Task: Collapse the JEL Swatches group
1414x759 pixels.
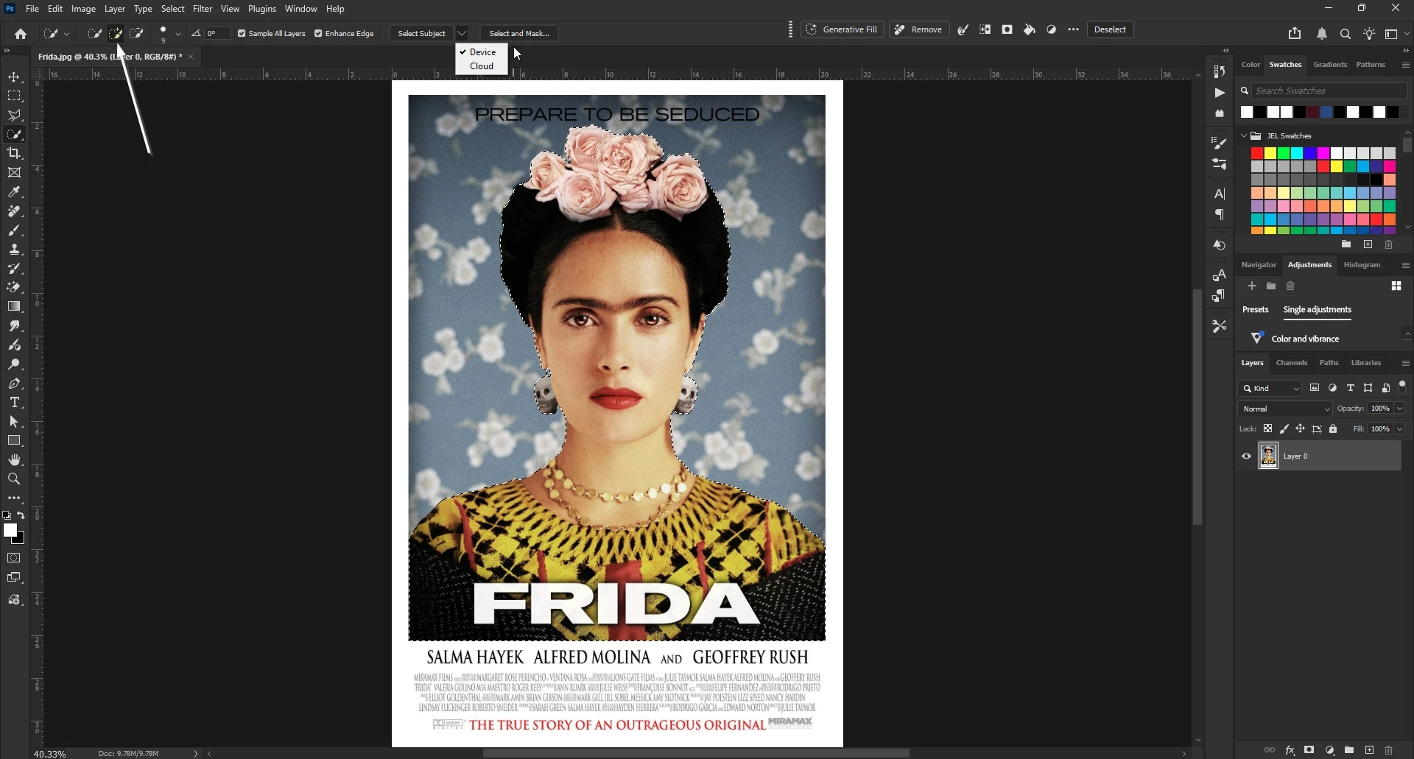Action: pos(1244,135)
